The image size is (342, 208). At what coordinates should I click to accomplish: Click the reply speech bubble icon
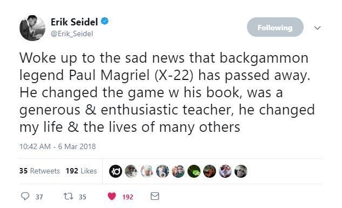[x=25, y=196]
